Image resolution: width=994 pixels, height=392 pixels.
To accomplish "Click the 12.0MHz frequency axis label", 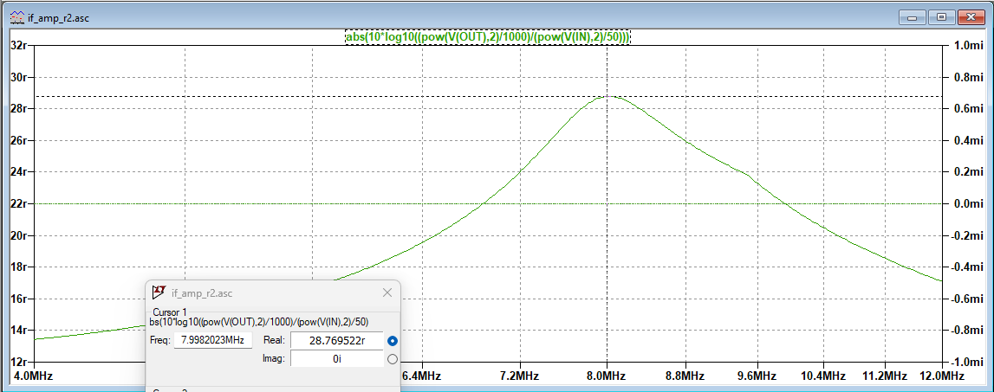I will (x=943, y=376).
